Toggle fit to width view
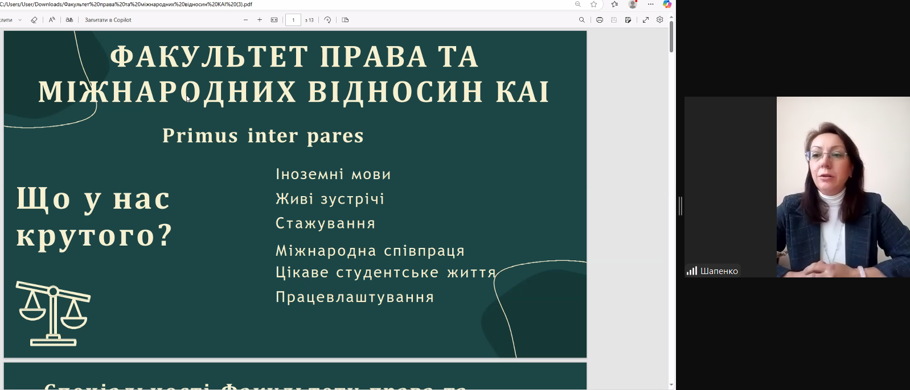This screenshot has width=910, height=390. click(274, 20)
